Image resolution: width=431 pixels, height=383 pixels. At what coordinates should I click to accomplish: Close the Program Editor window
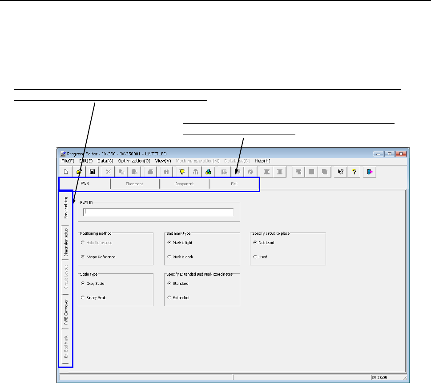401,154
